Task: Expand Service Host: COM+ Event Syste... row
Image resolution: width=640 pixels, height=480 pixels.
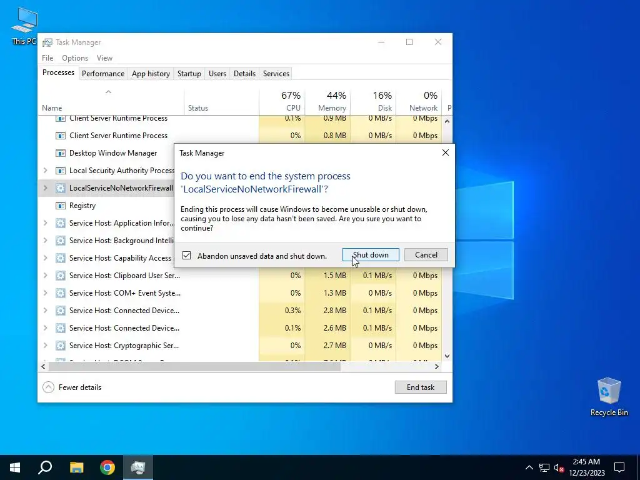Action: coord(45,293)
